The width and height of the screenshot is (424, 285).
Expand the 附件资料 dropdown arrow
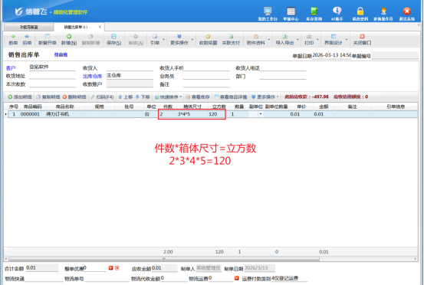tap(269, 40)
